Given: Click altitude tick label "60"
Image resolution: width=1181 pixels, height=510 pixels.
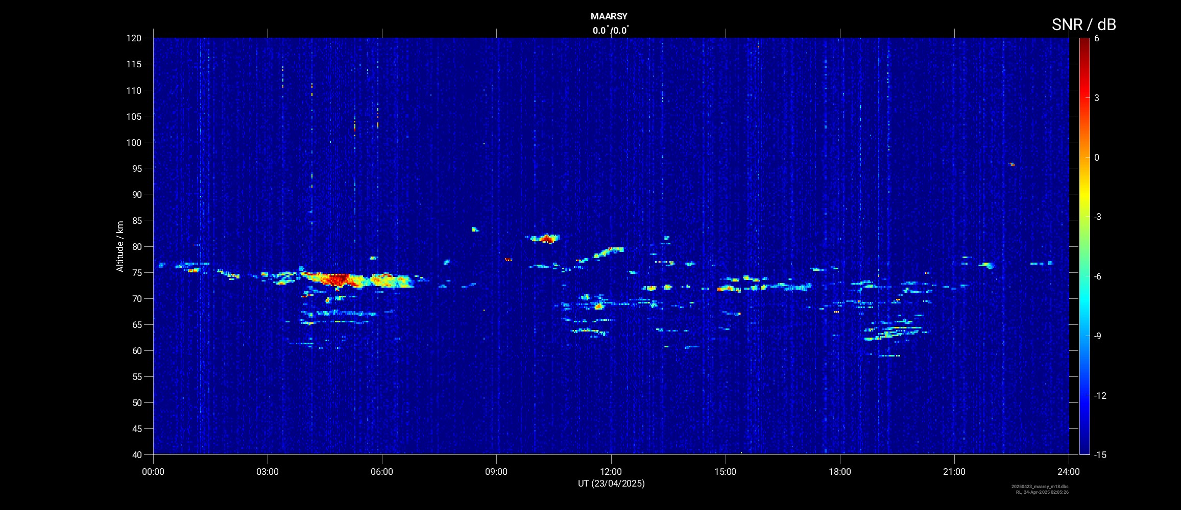Looking at the screenshot, I should (x=136, y=350).
